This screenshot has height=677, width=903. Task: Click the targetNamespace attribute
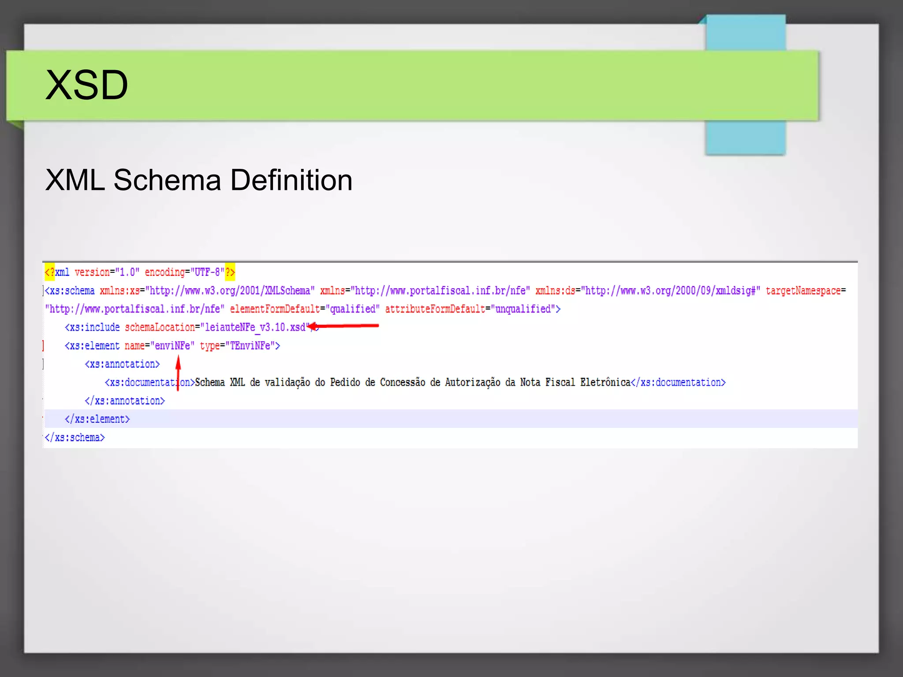pos(806,290)
